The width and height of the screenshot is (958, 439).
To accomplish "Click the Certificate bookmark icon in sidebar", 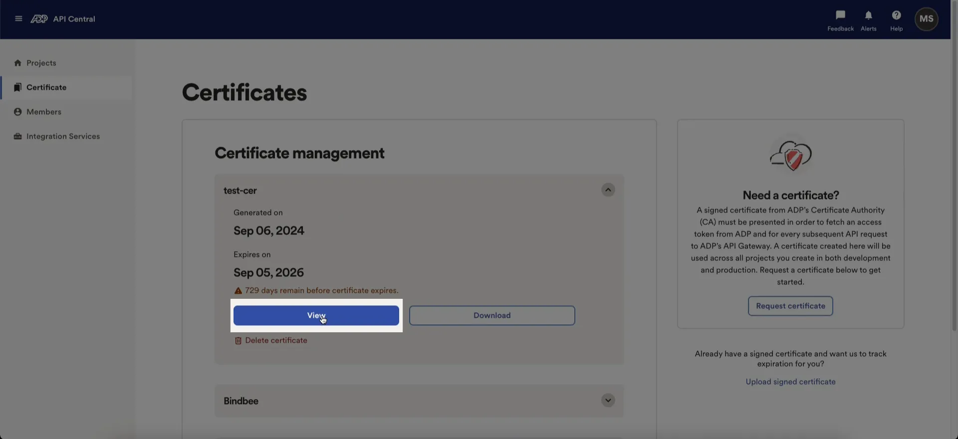I will click(18, 87).
